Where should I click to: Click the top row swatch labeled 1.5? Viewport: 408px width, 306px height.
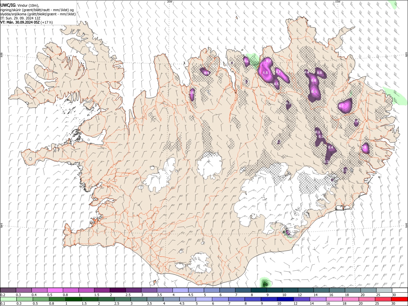tap(102, 290)
